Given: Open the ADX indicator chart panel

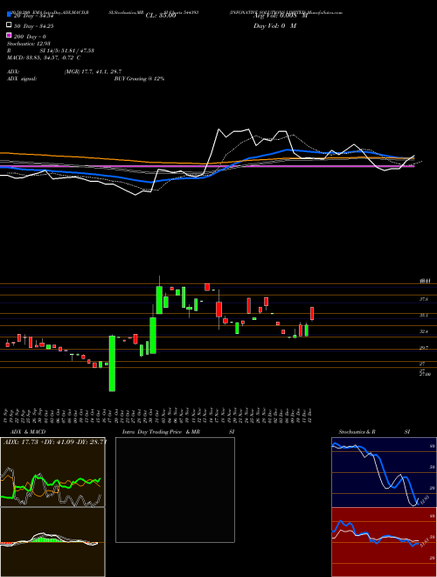Looking at the screenshot, I should [x=52, y=472].
